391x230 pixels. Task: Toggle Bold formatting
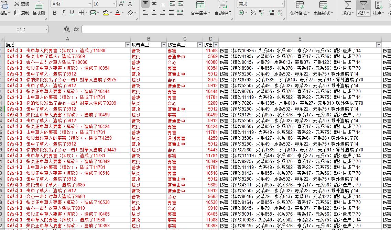pos(55,13)
